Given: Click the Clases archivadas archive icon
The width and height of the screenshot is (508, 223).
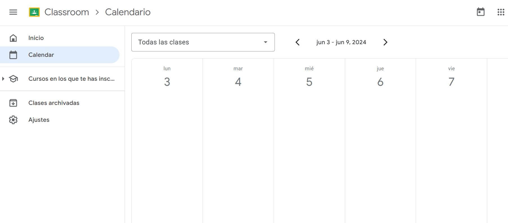Looking at the screenshot, I should [13, 103].
